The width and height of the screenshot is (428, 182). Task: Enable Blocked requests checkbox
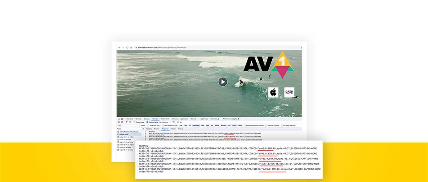click(x=266, y=125)
